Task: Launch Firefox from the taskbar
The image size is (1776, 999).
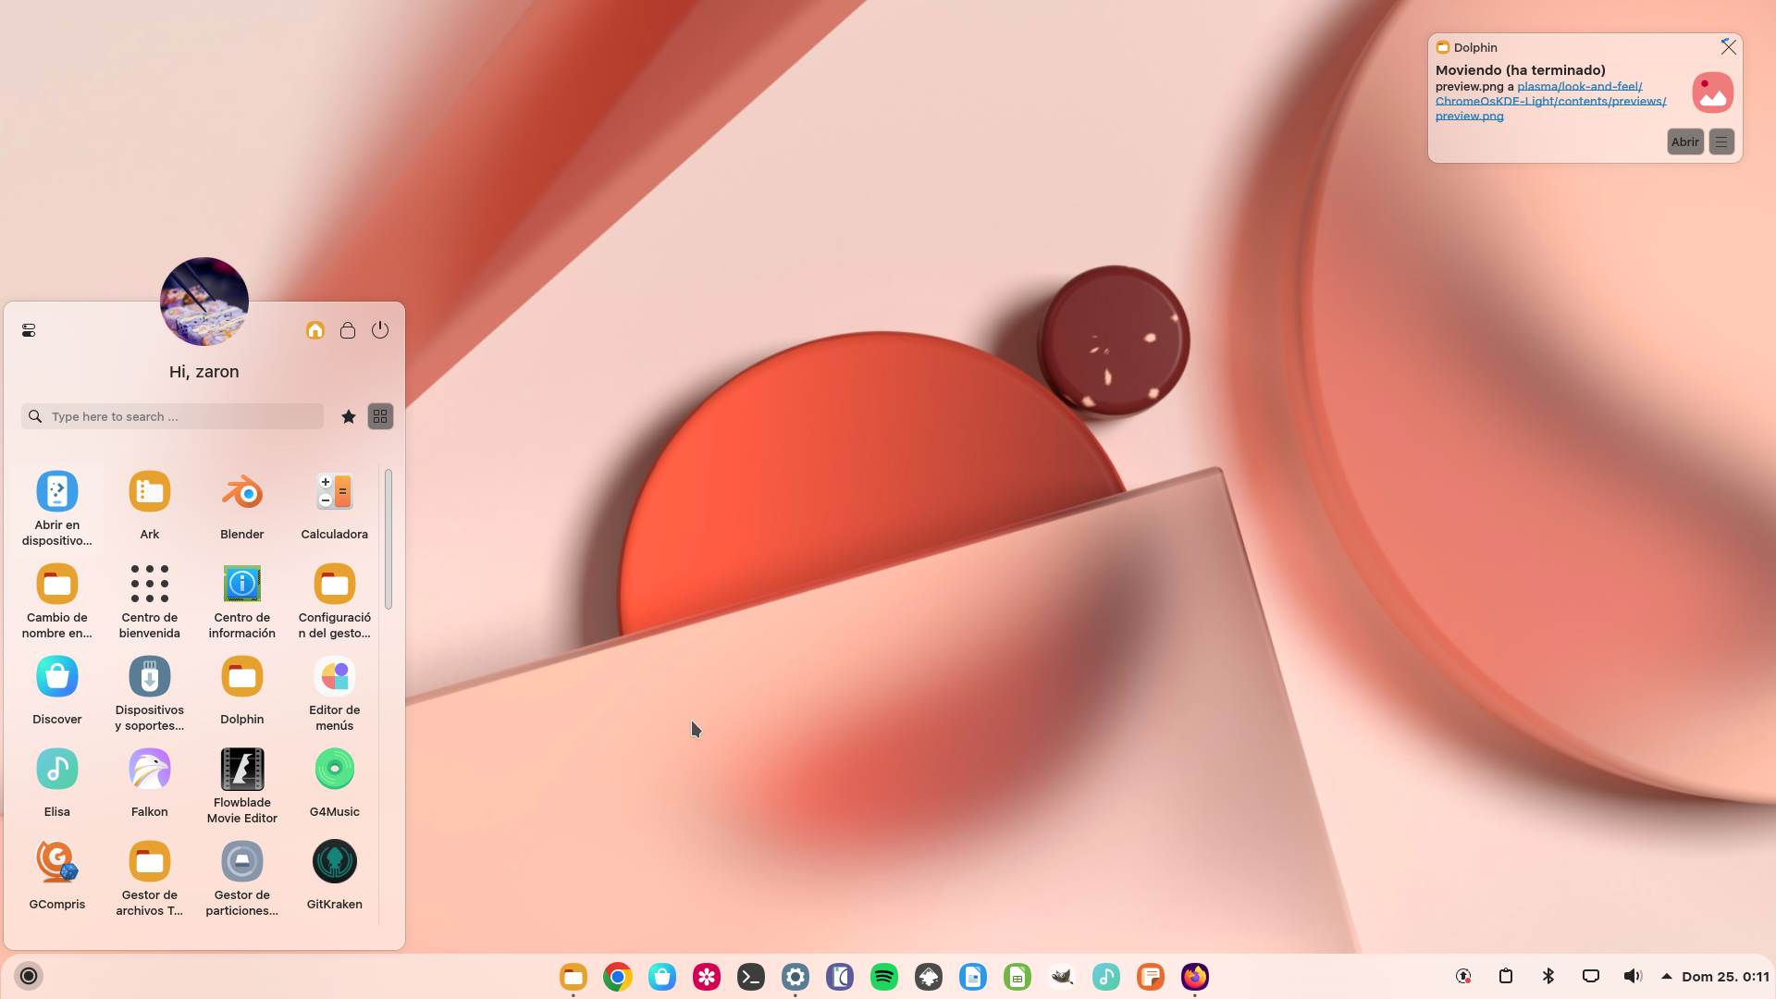Action: tap(1195, 977)
